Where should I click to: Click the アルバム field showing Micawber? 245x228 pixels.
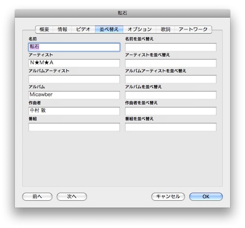coord(74,95)
